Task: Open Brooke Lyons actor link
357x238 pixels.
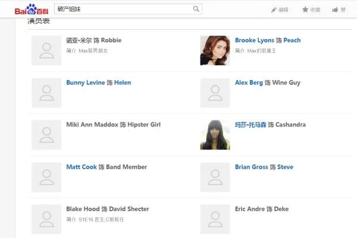Action: (x=255, y=40)
